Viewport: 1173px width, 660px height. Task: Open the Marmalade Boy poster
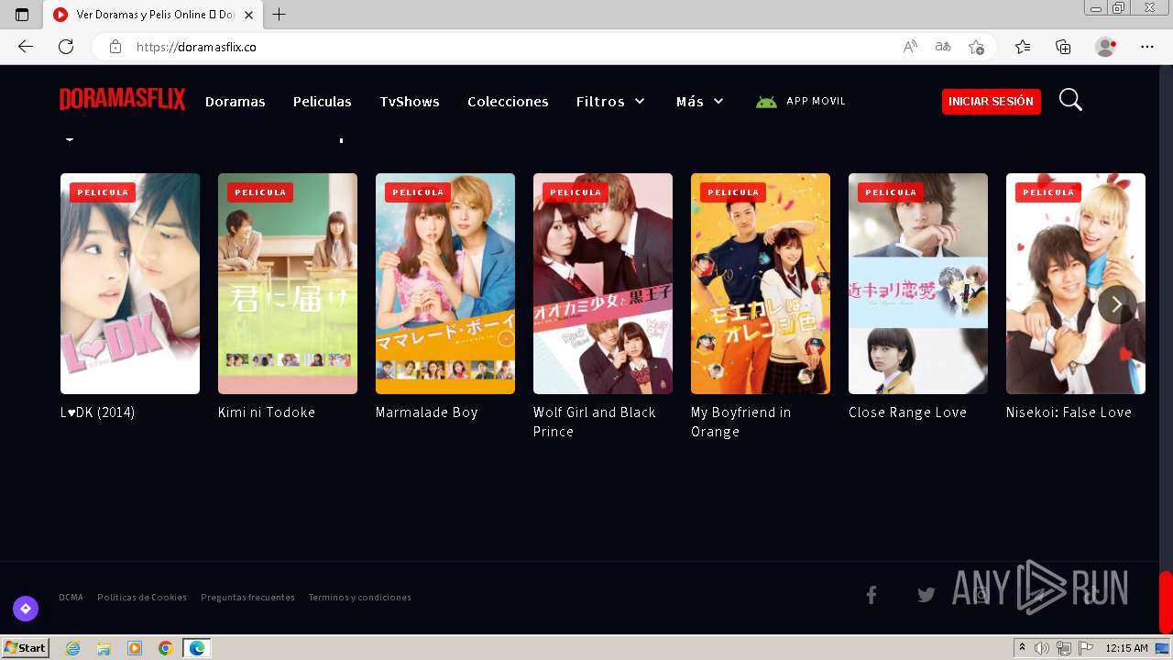[x=445, y=283]
